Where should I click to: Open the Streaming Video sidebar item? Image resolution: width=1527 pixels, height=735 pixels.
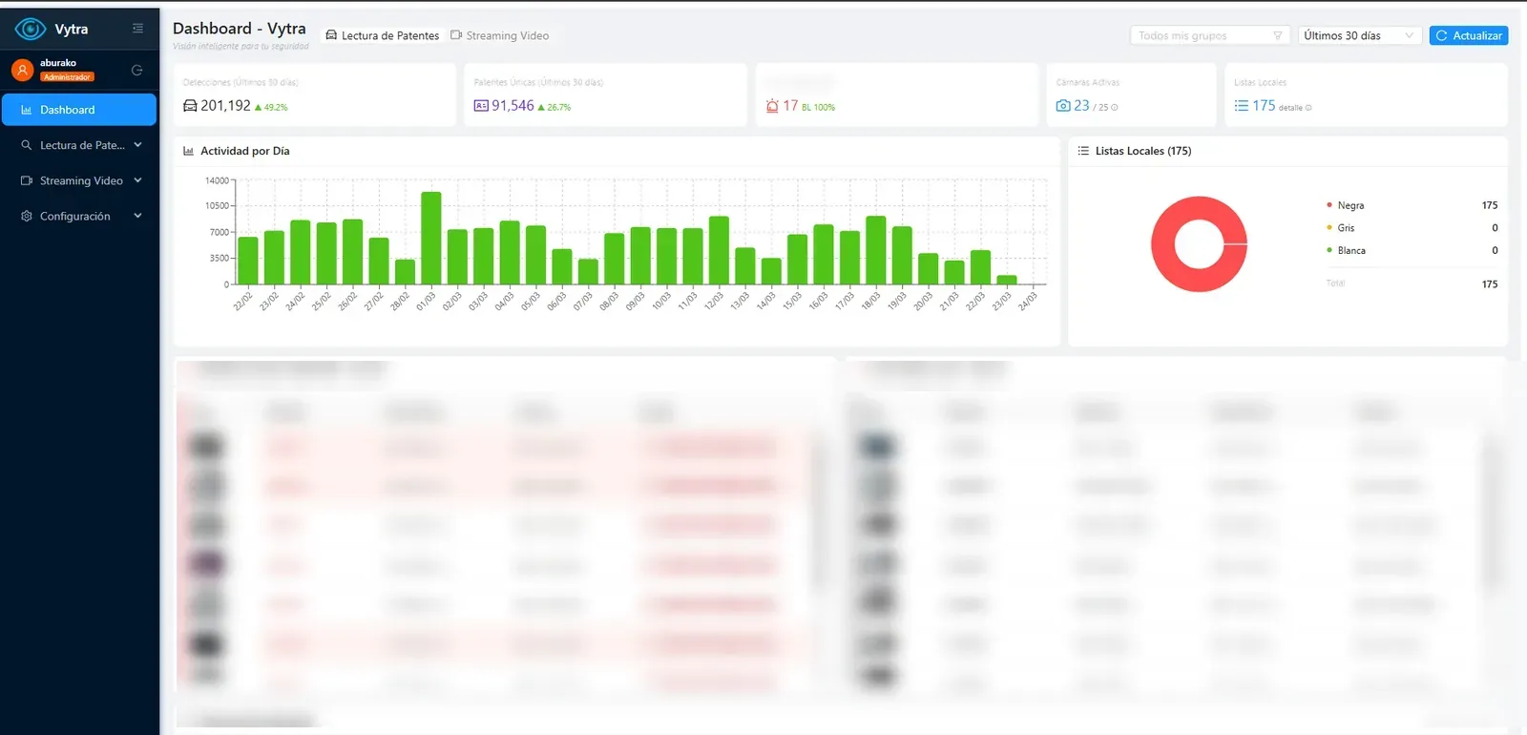tap(79, 180)
